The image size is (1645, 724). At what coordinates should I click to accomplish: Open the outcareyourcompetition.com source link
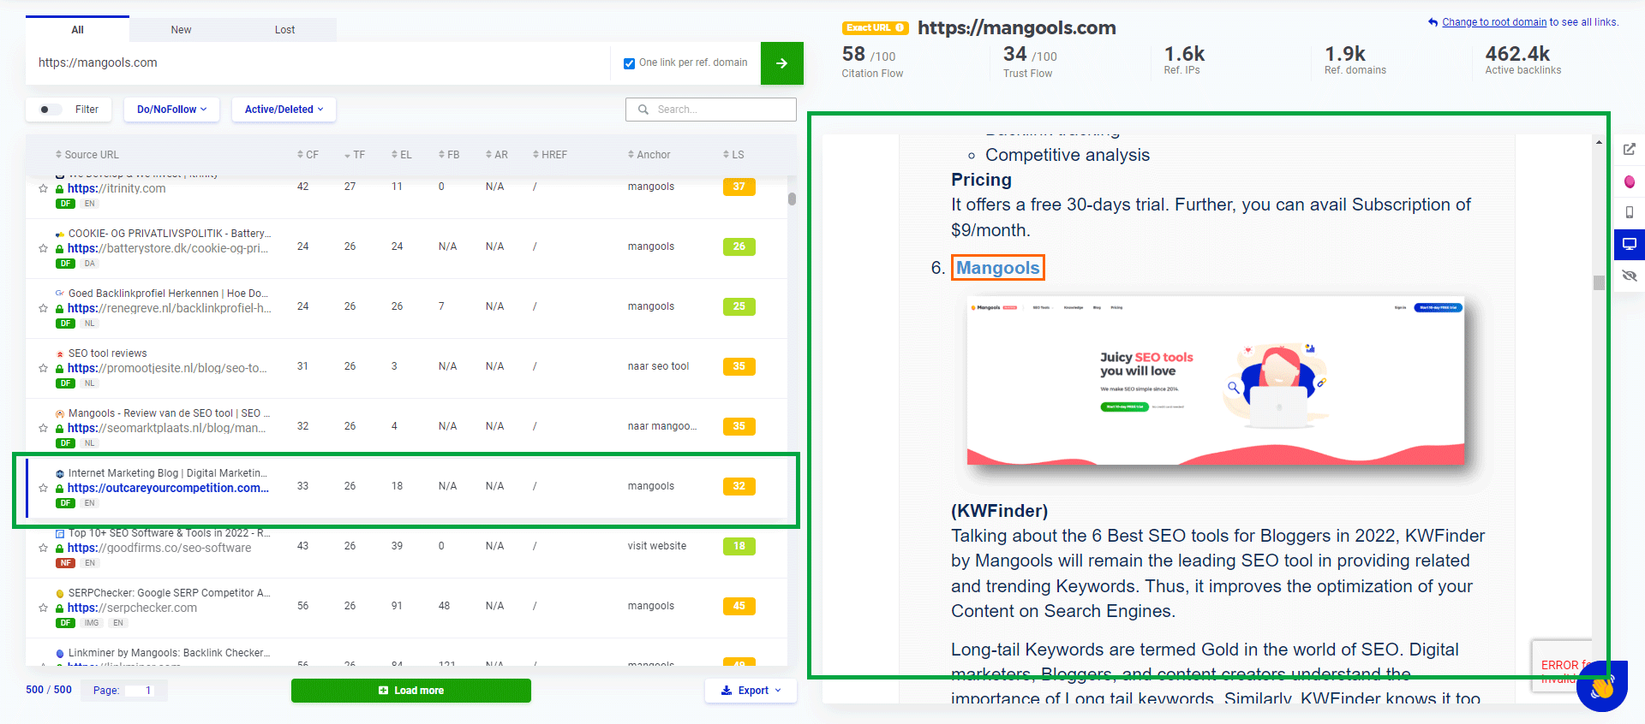(168, 488)
